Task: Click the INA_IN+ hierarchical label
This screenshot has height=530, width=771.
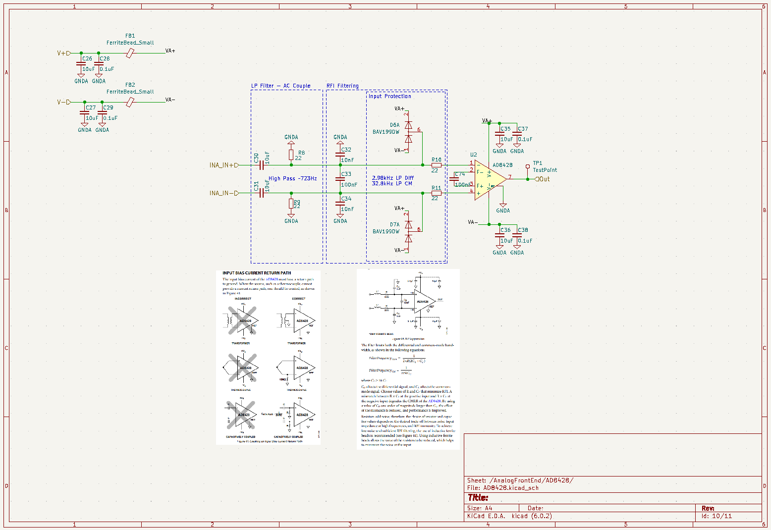Action: point(223,165)
